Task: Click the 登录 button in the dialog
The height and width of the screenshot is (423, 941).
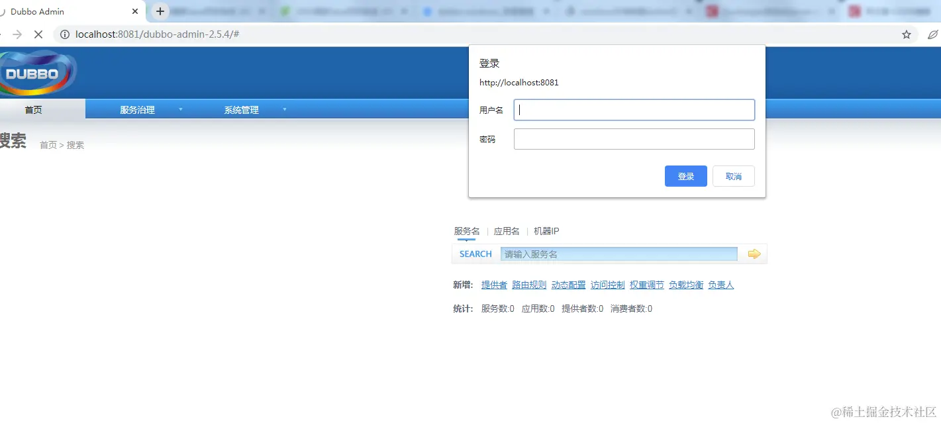Action: pos(685,176)
